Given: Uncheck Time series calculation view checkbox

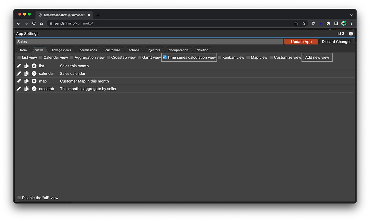Looking at the screenshot, I should click(165, 57).
